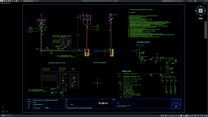Toggle isometric drafting icon
Screen dimensions: 208x117
point(176,116)
